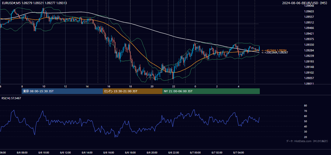Click price axis value 1.09375

(x=309, y=39)
